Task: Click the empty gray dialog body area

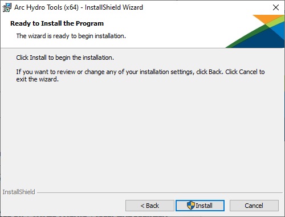Action: pos(142,133)
